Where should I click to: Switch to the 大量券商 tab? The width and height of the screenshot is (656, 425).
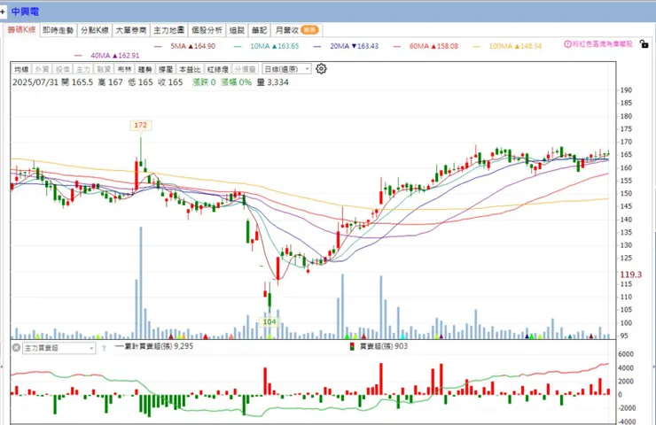131,30
